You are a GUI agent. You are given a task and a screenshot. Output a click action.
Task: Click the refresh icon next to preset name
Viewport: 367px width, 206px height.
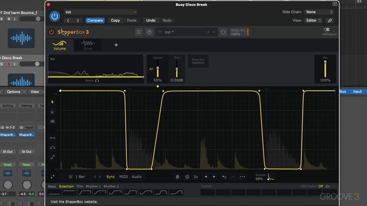coord(223,32)
